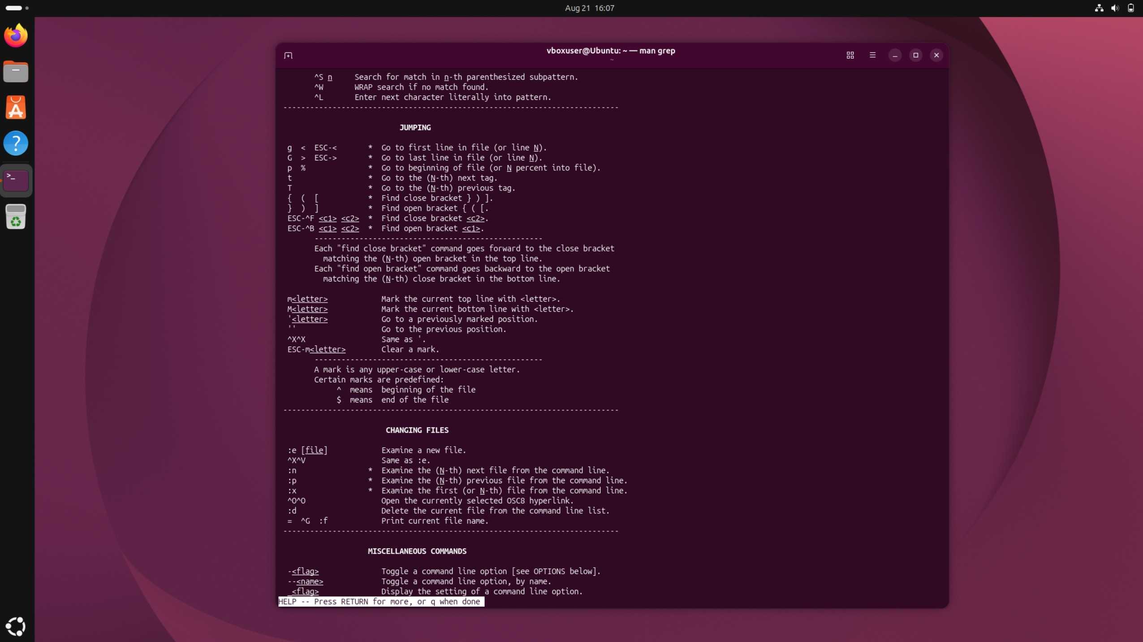Click 'Go to a previously marked position' text
Screen dimensions: 1143x642
click(459, 319)
